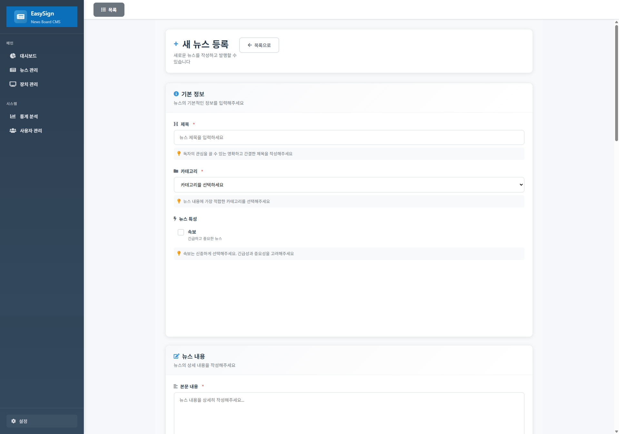Click the blue info icon beside 기본 정보

[x=176, y=94]
